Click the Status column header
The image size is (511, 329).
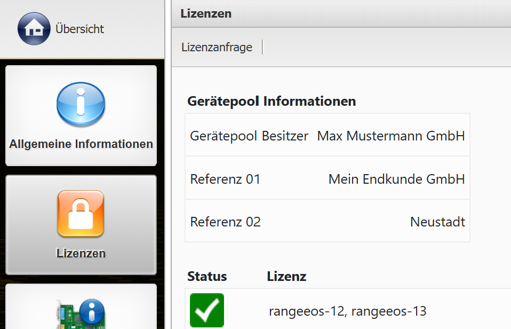pyautogui.click(x=207, y=276)
